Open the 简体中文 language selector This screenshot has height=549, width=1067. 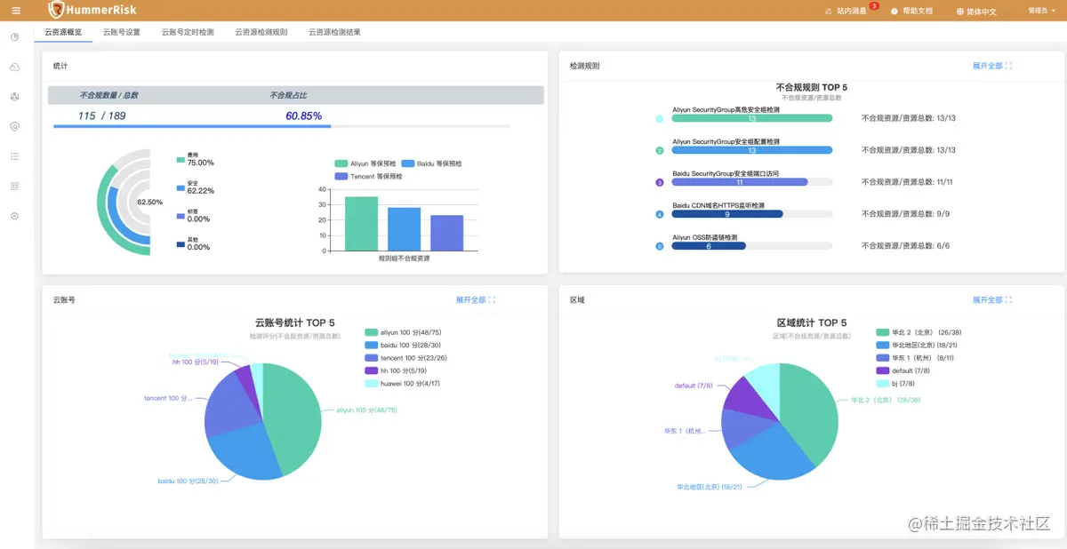point(976,12)
